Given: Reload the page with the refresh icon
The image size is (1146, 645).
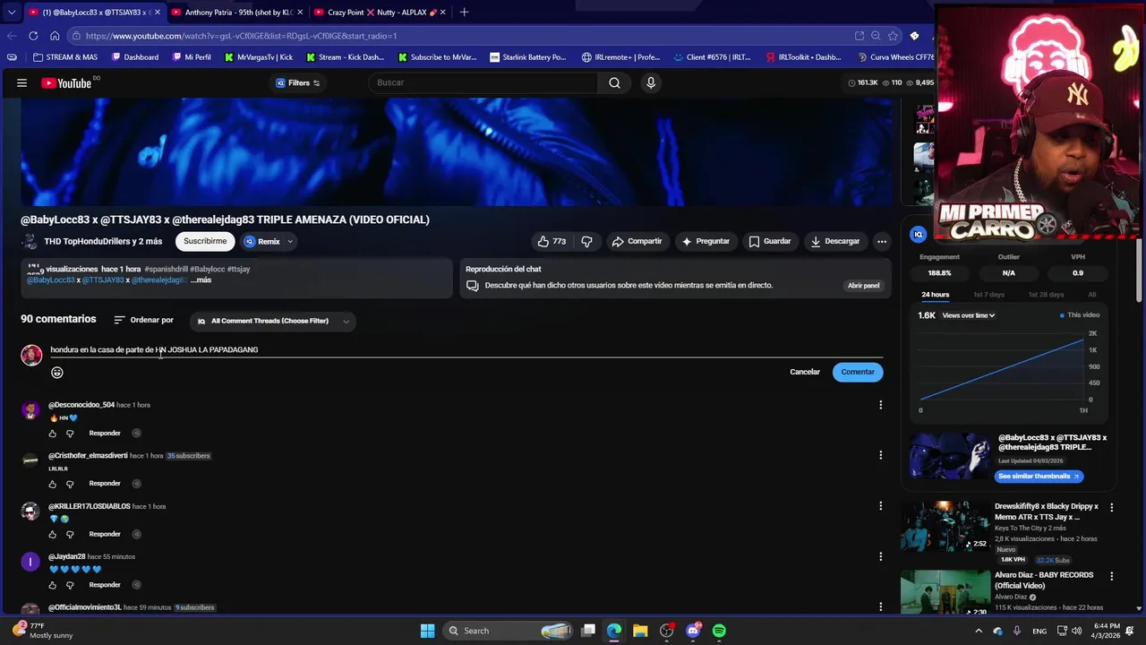Looking at the screenshot, I should click(33, 36).
